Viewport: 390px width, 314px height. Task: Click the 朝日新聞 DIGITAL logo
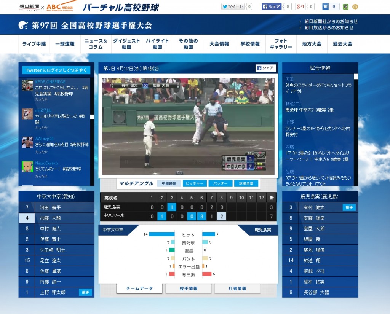coord(29,8)
